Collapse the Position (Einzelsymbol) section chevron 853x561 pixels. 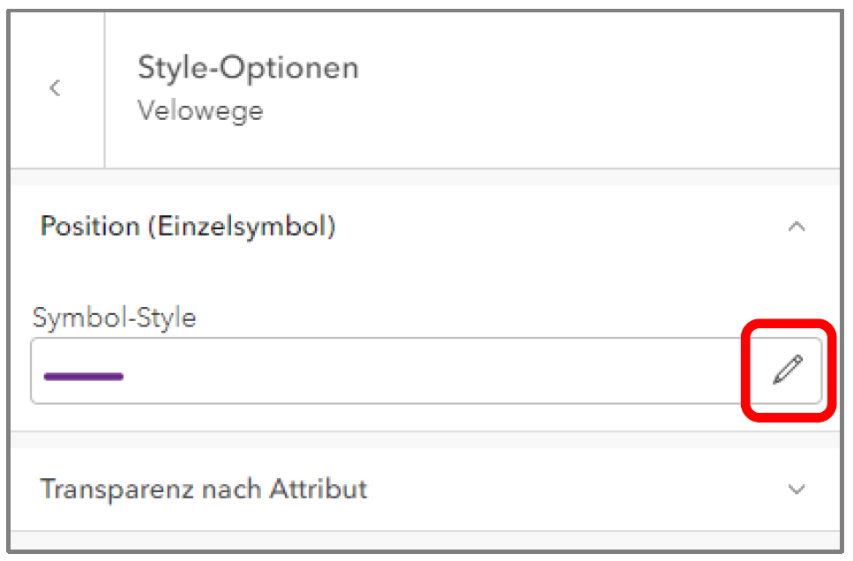tap(797, 227)
